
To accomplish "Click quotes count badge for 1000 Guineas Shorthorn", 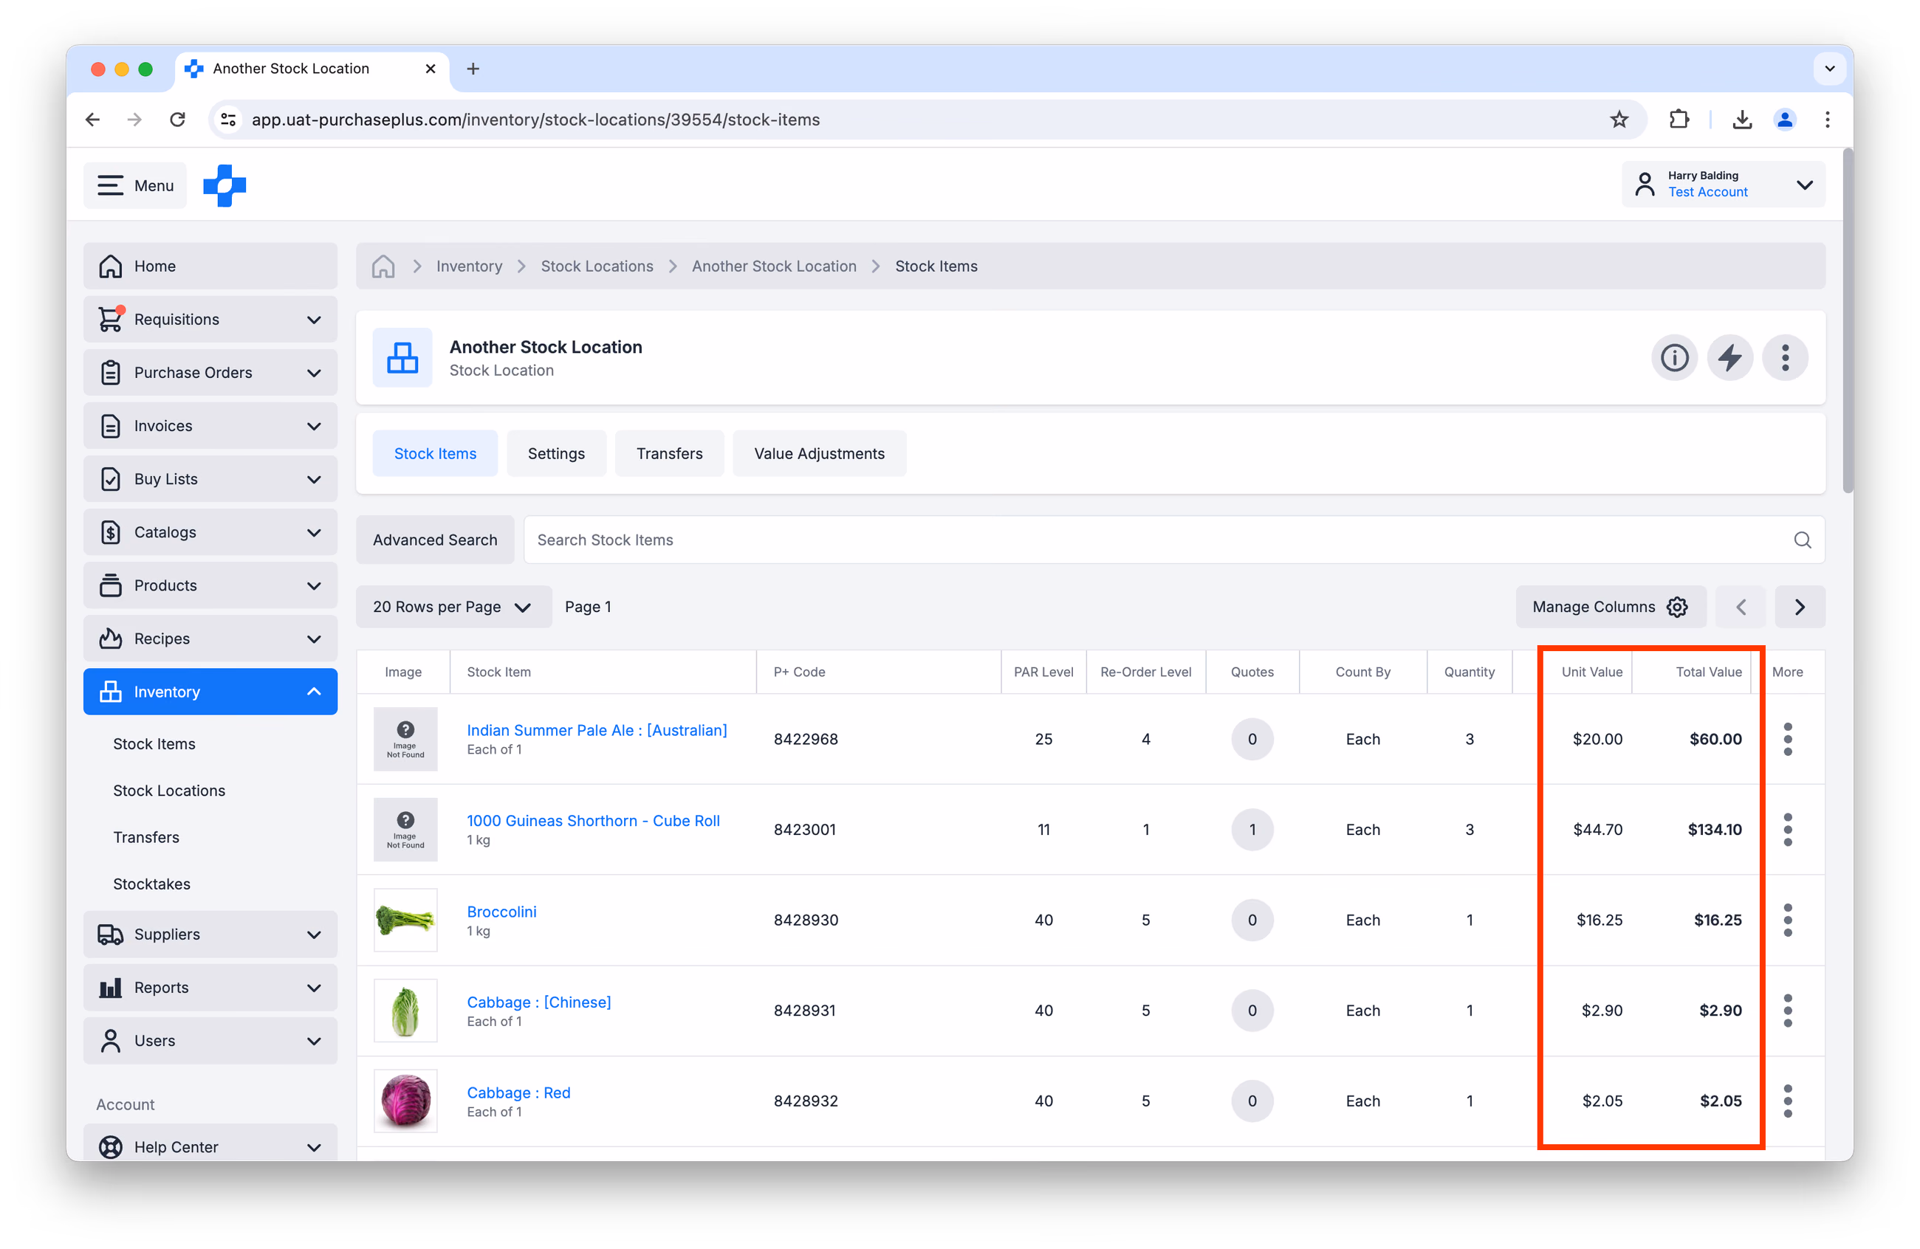I will pyautogui.click(x=1252, y=830).
